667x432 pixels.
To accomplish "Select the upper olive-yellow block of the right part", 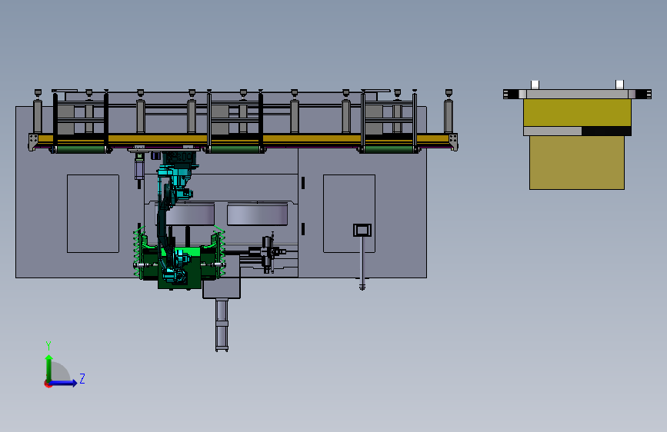I will pyautogui.click(x=577, y=112).
